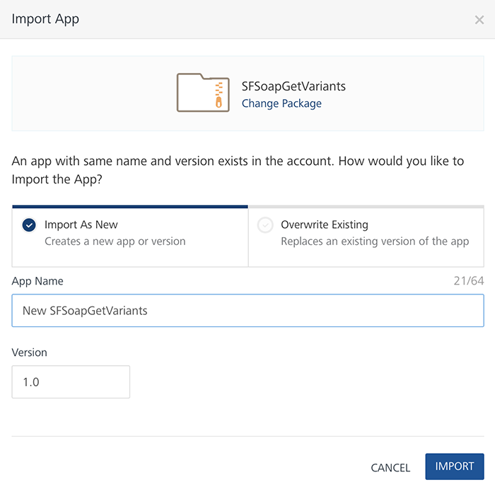Click the Change Package link
This screenshot has width=495, height=499.
[x=281, y=103]
